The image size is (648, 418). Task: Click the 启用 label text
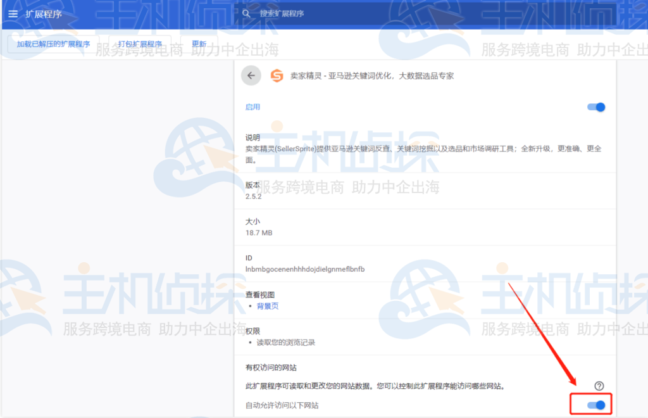click(x=252, y=107)
